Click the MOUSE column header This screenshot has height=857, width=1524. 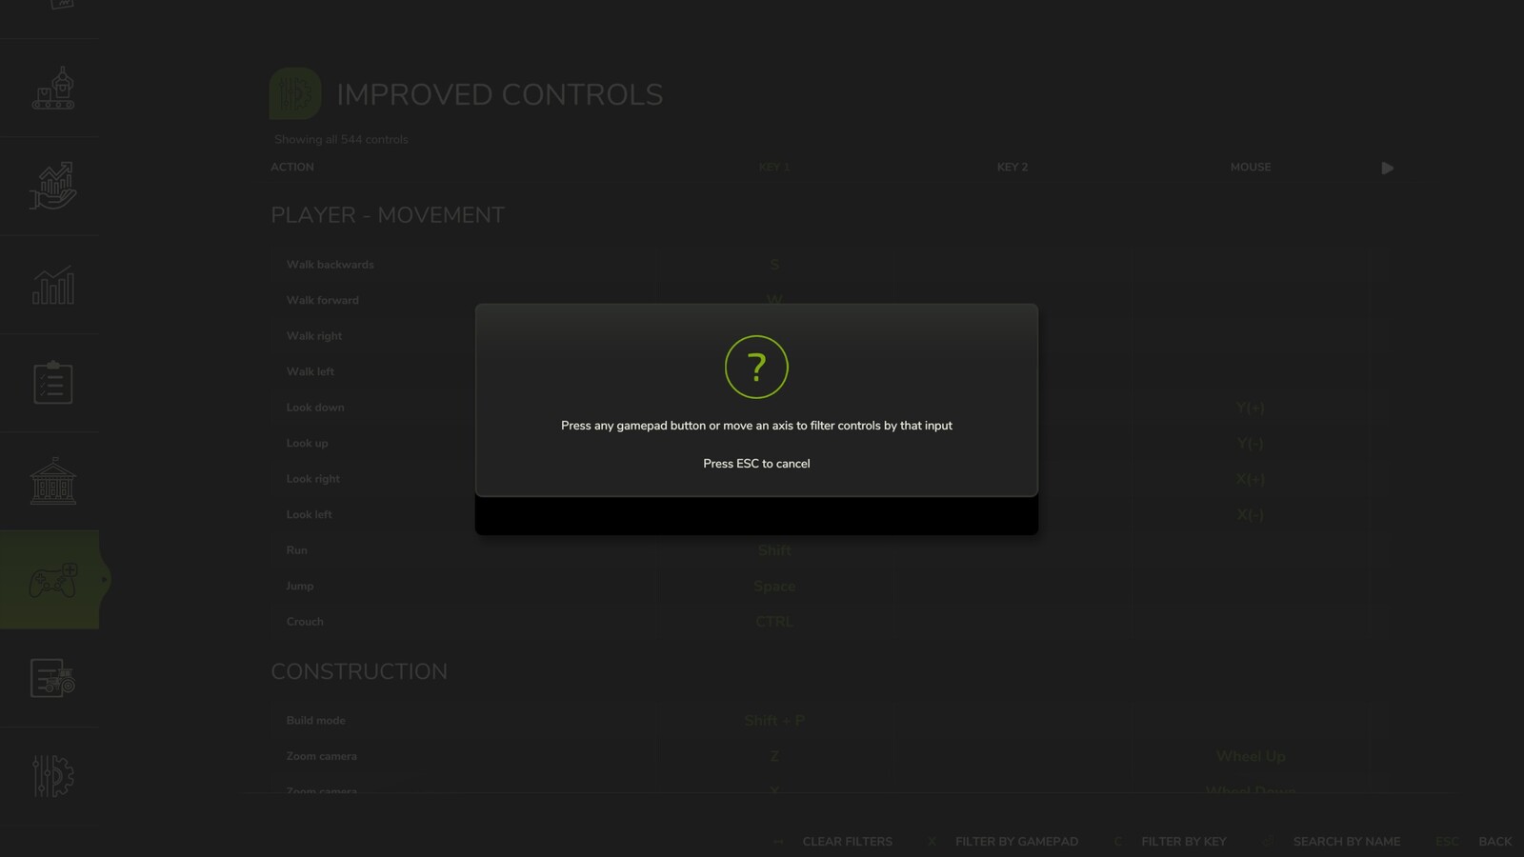pos(1250,167)
